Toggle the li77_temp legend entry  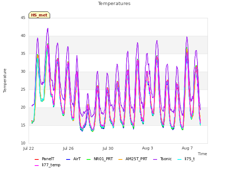pos(48,165)
